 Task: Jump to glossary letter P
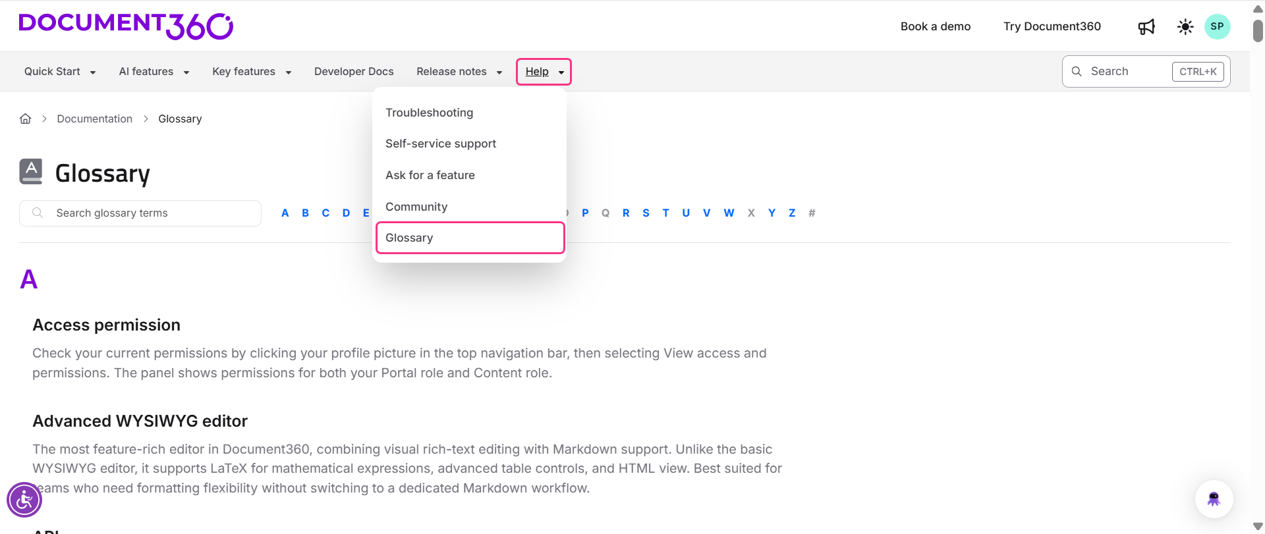585,213
